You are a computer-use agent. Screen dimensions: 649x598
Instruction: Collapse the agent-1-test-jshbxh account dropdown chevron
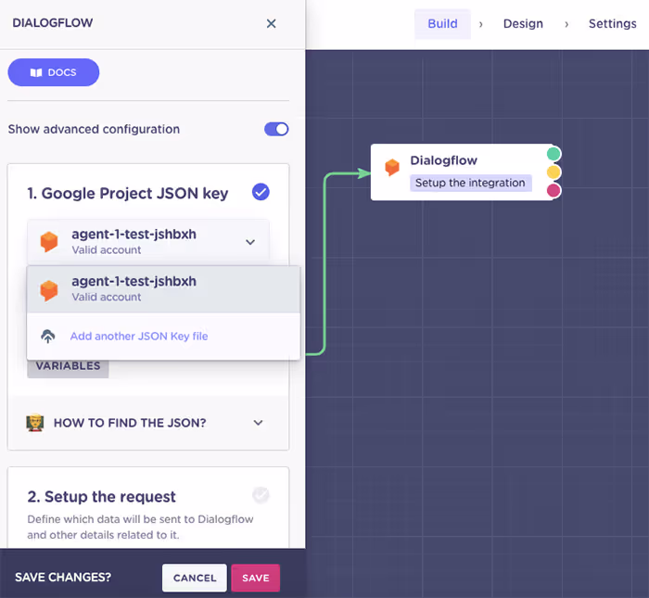click(250, 242)
